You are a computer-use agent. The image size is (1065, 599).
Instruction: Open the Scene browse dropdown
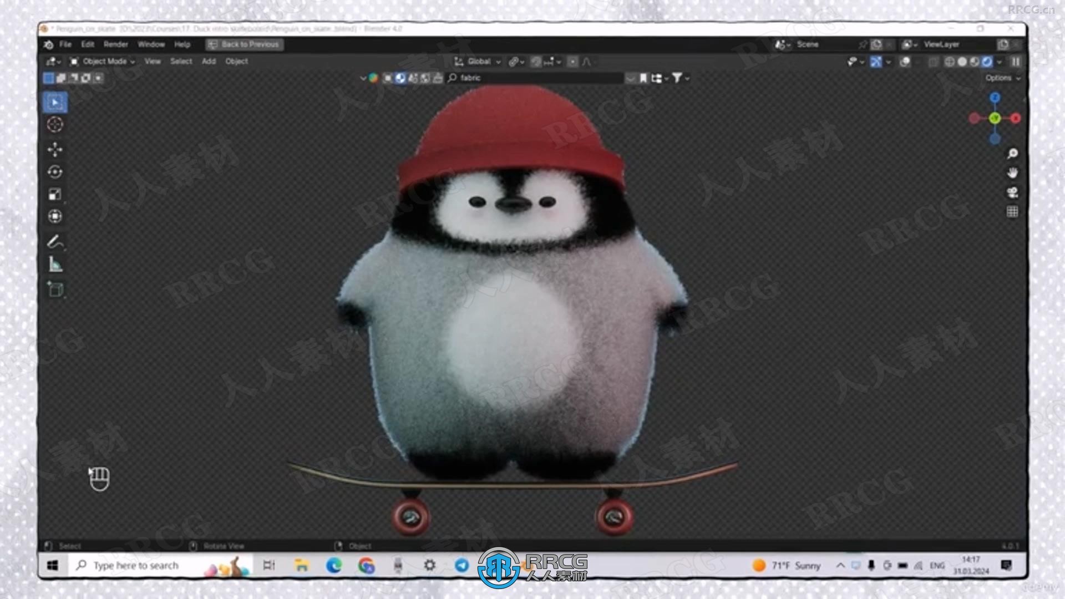783,44
